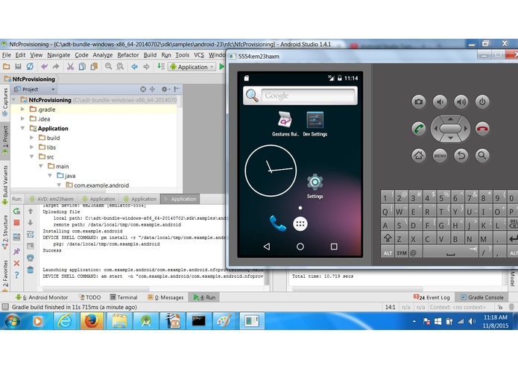
Task: Click the Copy toolbar icon
Action: coord(82,66)
